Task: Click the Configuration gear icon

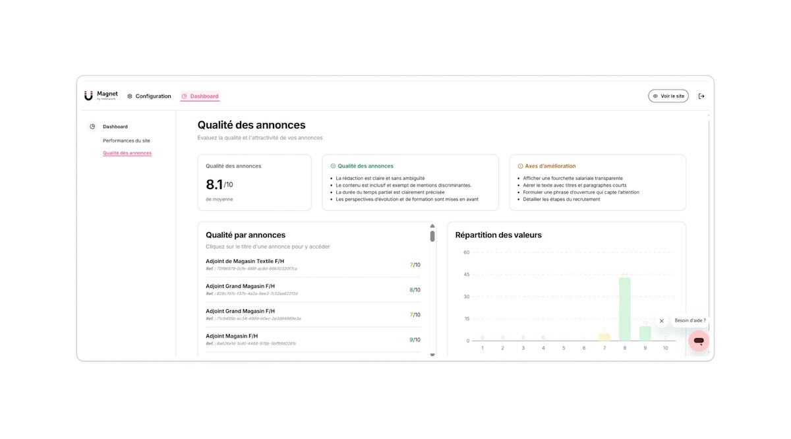Action: (130, 96)
